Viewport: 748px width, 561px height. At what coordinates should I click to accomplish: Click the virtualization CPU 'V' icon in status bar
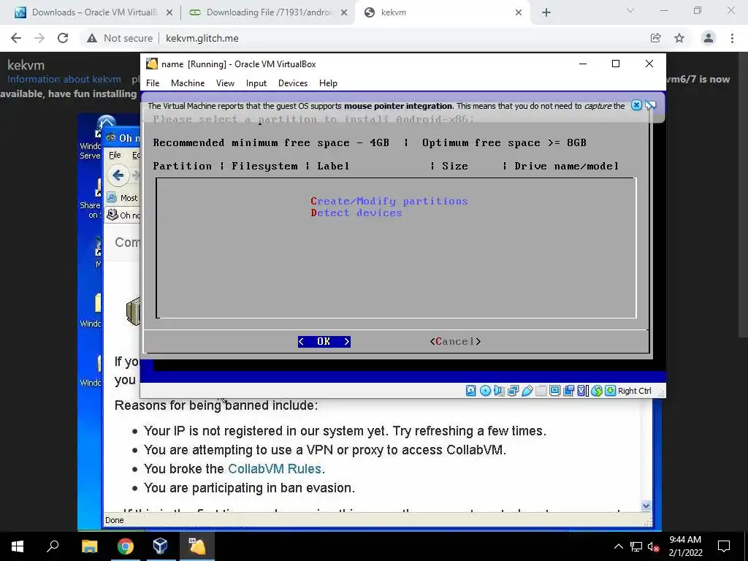click(x=582, y=392)
